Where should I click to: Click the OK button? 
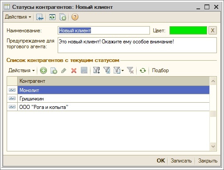pos(161,161)
